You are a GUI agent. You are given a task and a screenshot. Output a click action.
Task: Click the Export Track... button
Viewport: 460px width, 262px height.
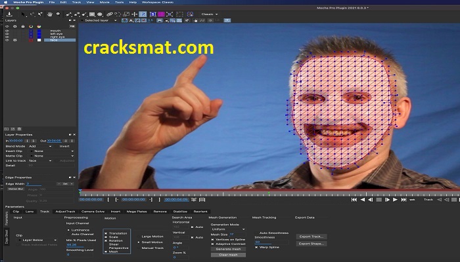(x=311, y=236)
